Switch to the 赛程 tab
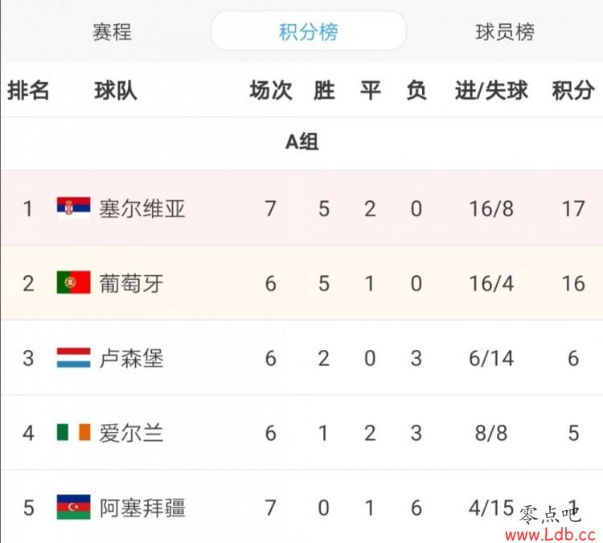Viewport: 603px width, 543px height. coord(112,32)
